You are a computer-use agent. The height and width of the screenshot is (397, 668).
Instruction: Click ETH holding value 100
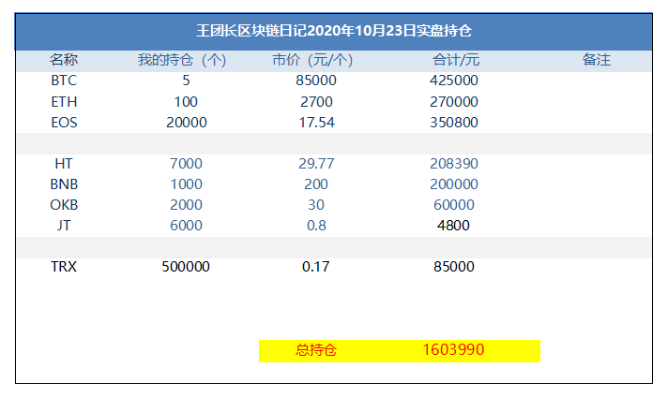[186, 101]
